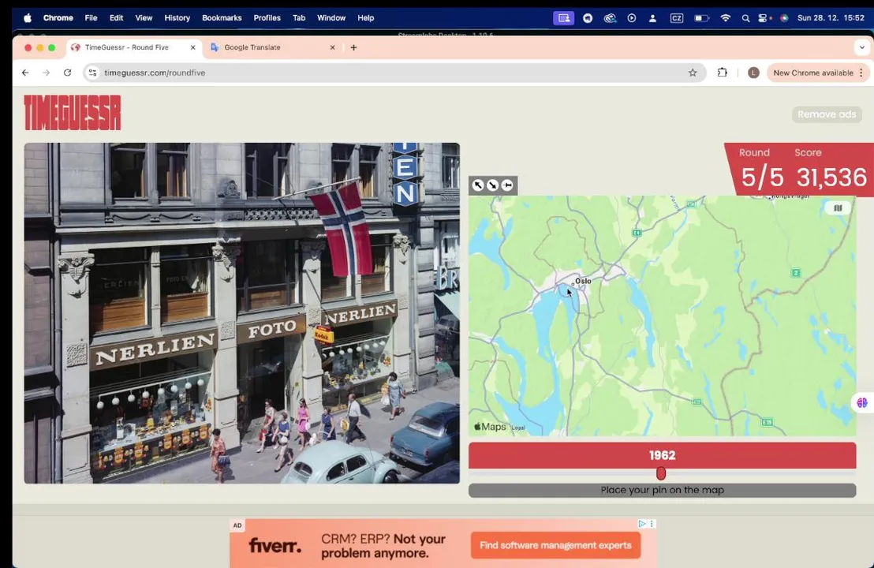
Task: Open the Apple menu
Action: (28, 18)
